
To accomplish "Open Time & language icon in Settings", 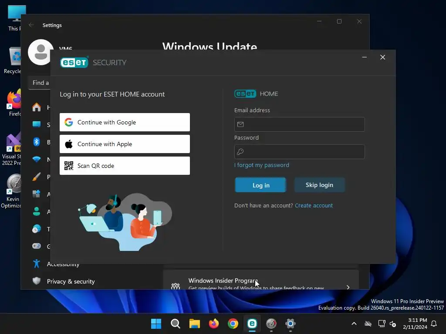I will (x=37, y=229).
